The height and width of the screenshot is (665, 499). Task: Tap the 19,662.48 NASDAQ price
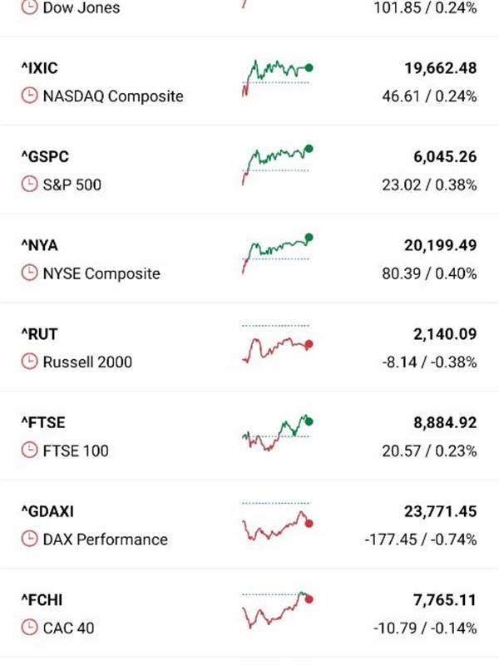(x=441, y=68)
